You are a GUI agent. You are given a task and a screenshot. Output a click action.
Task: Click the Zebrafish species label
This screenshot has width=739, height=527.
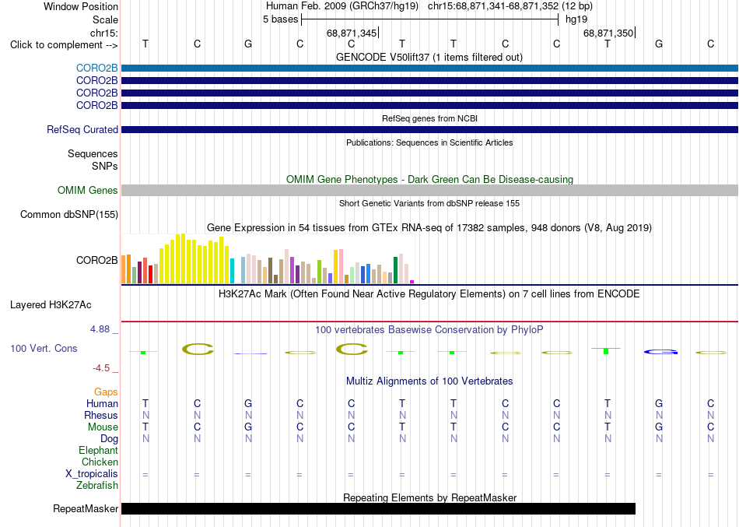pyautogui.click(x=97, y=485)
